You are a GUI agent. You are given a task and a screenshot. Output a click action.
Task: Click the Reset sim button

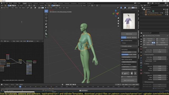[x=129, y=77]
